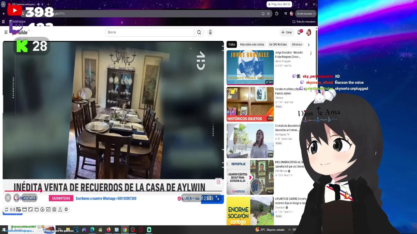Screen dimensions: 417x234
Task: Toggle loop icon in extension toolbar
Action: pos(7,210)
